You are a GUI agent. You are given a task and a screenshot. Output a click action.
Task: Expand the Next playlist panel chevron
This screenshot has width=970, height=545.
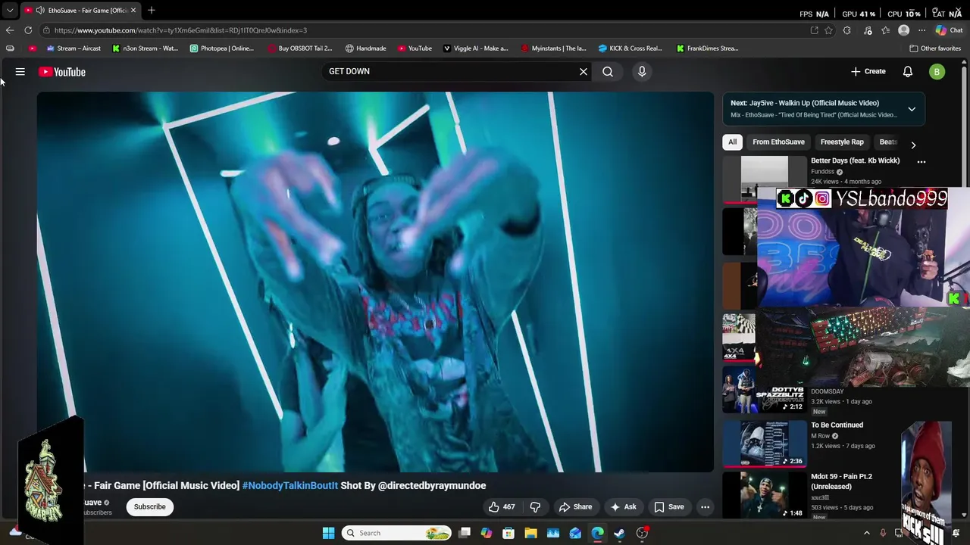pos(912,109)
